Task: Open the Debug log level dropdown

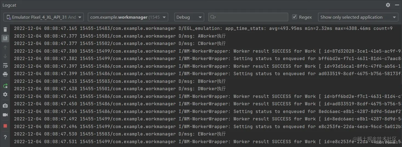Action: [x=189, y=17]
